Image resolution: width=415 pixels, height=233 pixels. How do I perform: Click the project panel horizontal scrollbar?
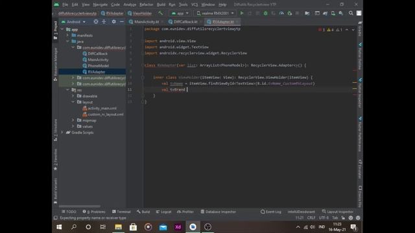pyautogui.click(x=79, y=206)
